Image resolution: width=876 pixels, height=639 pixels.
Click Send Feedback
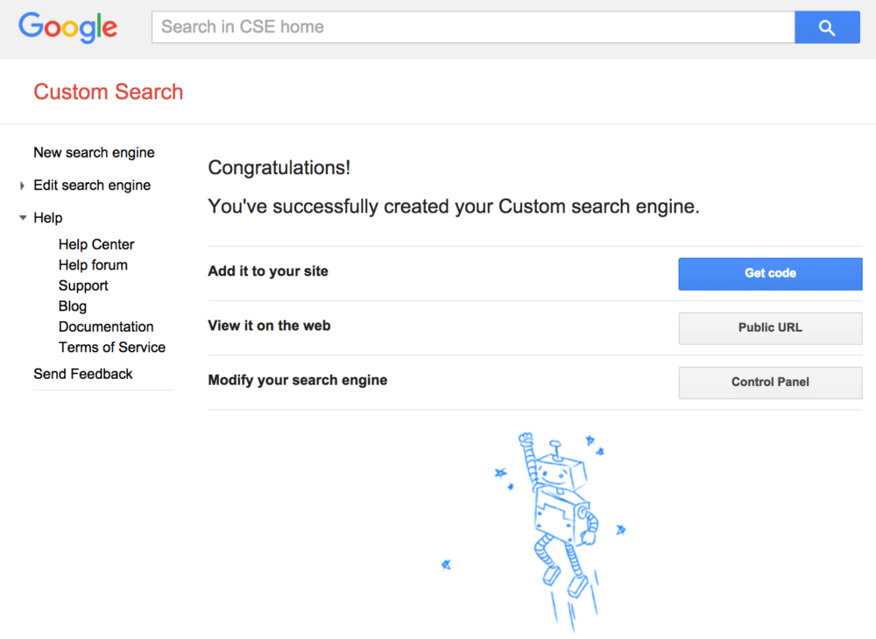(82, 374)
